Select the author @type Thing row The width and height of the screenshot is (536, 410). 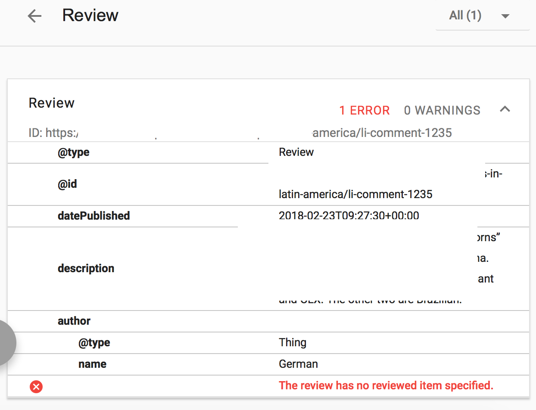pos(268,343)
